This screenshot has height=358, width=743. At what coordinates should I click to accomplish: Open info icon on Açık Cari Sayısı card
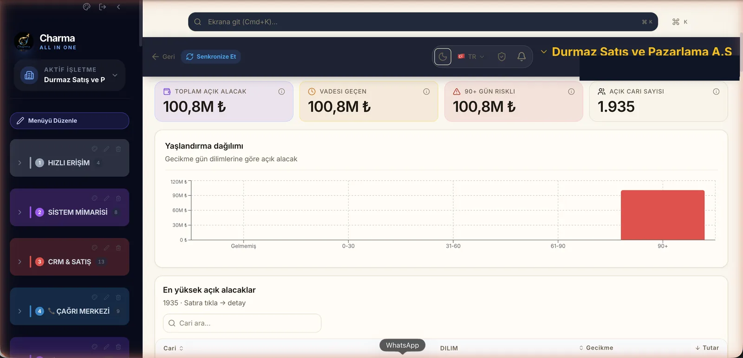[716, 91]
